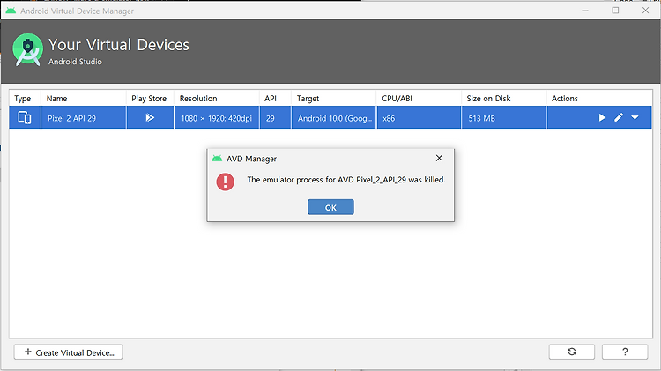This screenshot has height=371, width=661.
Task: Click the Play Store icon in the row
Action: tap(150, 117)
